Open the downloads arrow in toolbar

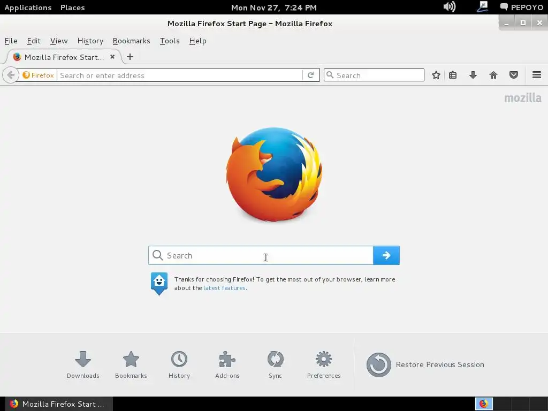click(473, 75)
